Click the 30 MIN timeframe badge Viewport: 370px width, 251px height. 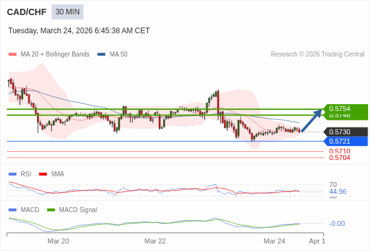(x=68, y=12)
